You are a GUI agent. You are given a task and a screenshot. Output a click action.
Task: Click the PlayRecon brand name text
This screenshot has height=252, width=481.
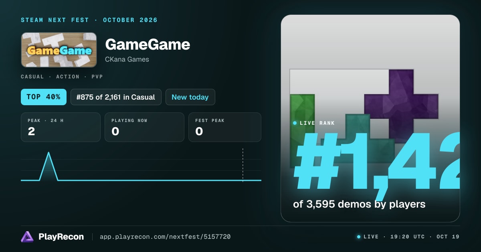(x=61, y=237)
